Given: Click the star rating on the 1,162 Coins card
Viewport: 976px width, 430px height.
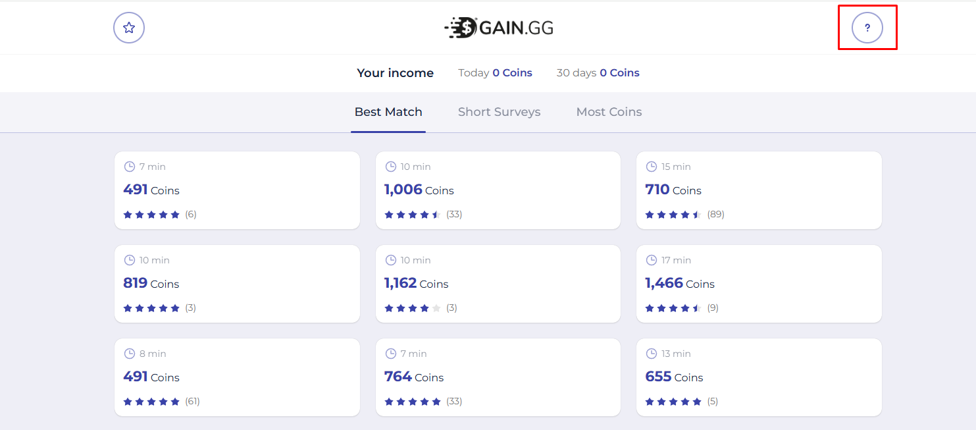Looking at the screenshot, I should [x=413, y=308].
